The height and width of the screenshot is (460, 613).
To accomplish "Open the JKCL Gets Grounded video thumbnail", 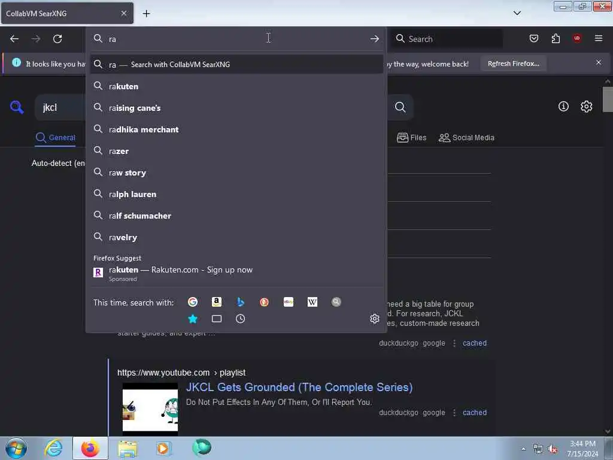I will click(150, 408).
